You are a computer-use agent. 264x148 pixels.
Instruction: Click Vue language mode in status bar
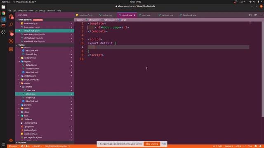[250, 146]
